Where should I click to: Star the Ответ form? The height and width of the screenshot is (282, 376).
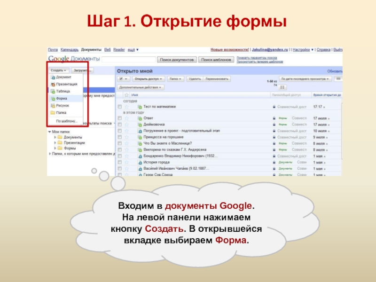[126, 118]
